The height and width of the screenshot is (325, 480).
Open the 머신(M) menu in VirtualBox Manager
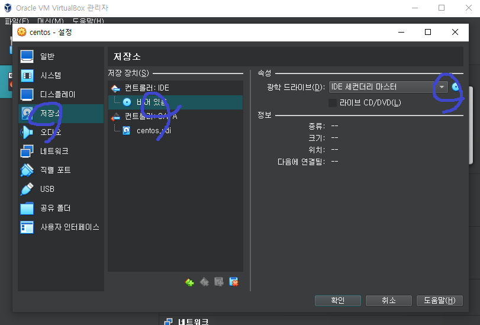coord(50,21)
